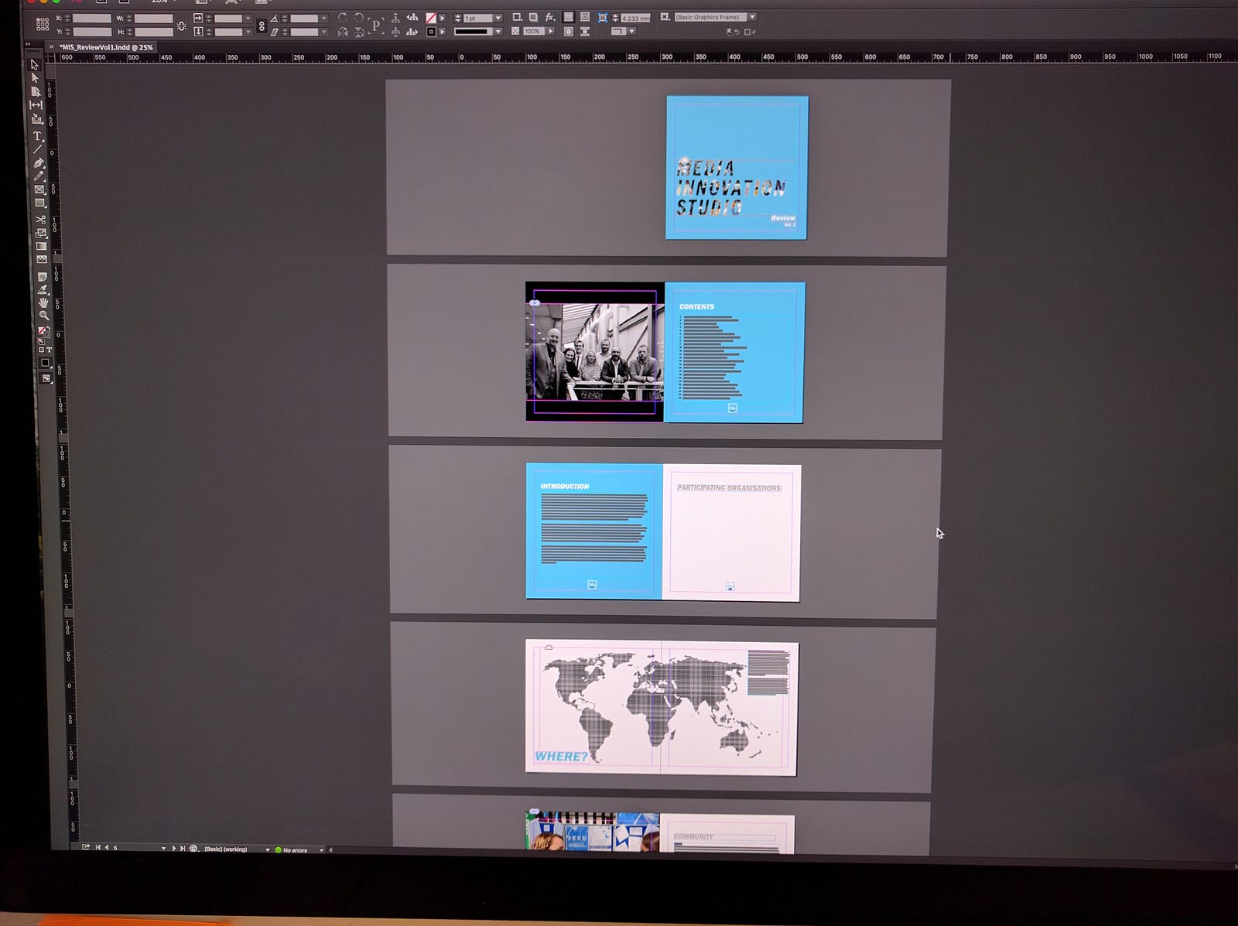The image size is (1238, 926).
Task: Flip the selection vertically
Action: [359, 32]
